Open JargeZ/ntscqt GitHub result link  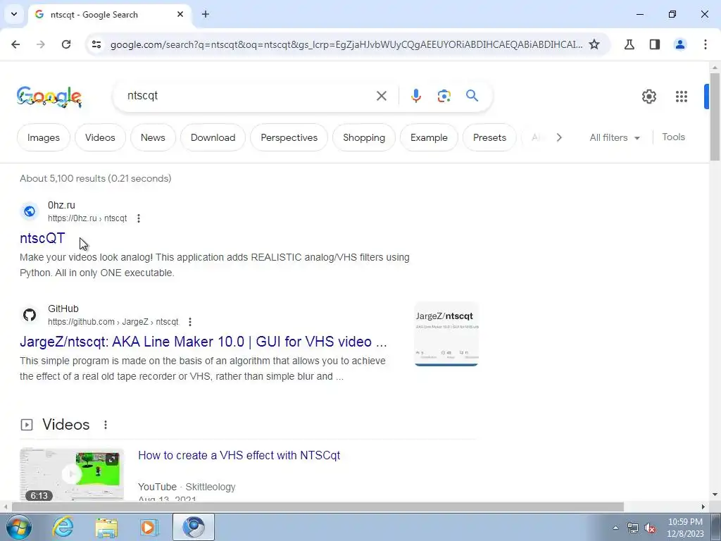point(203,342)
